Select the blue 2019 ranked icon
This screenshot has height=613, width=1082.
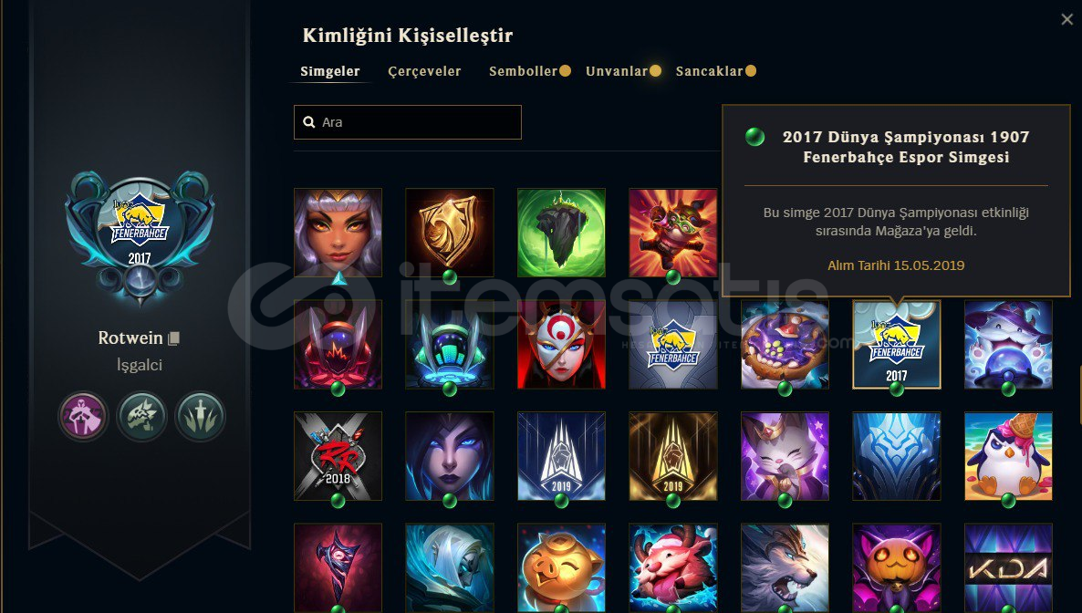pos(561,456)
